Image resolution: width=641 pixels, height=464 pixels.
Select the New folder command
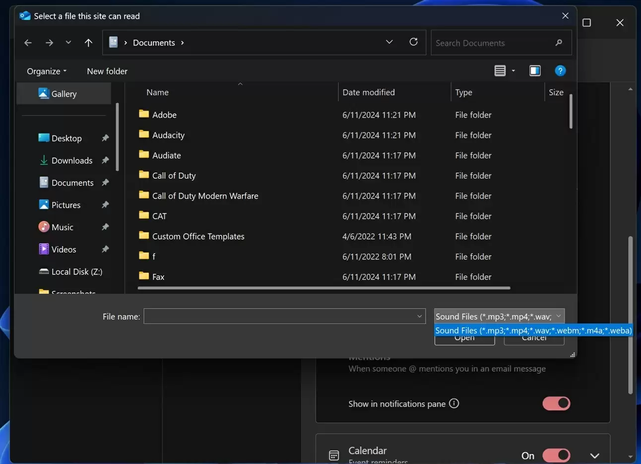click(107, 71)
